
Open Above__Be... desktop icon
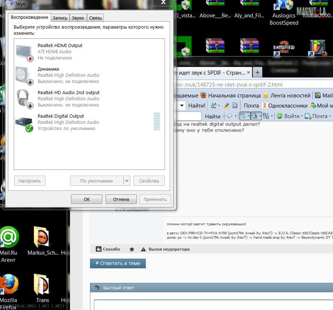point(215,9)
